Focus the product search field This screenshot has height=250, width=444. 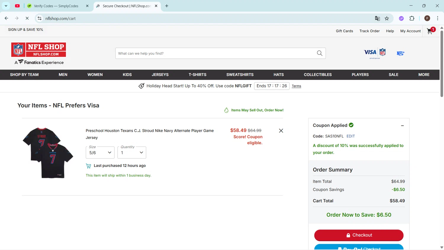point(216,53)
